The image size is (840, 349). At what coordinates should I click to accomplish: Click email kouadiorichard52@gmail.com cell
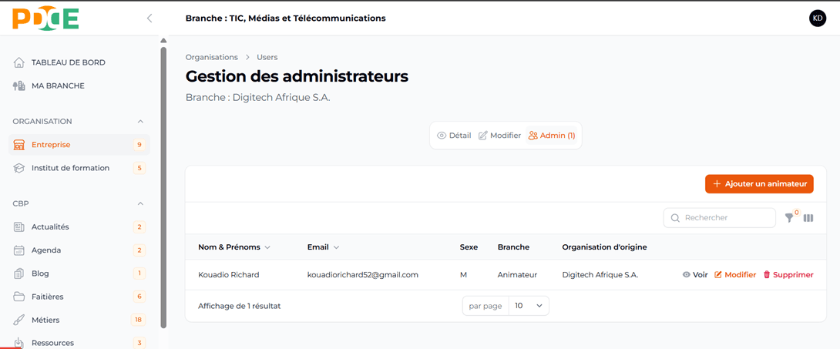363,274
